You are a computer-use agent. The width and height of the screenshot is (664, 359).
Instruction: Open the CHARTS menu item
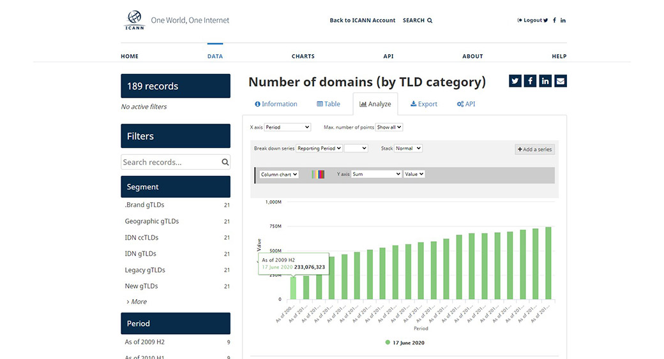[x=303, y=56]
